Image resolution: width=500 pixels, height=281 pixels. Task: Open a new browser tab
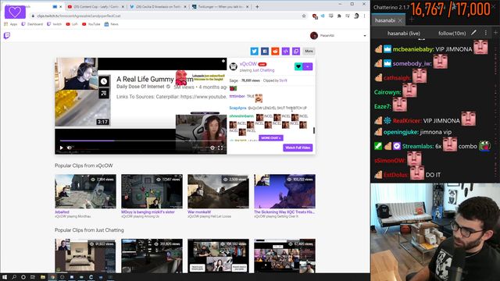point(257,7)
